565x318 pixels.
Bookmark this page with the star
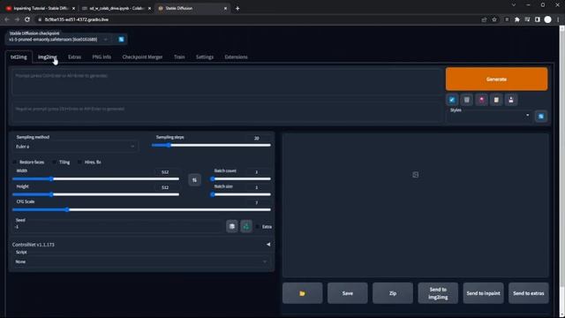[x=494, y=19]
